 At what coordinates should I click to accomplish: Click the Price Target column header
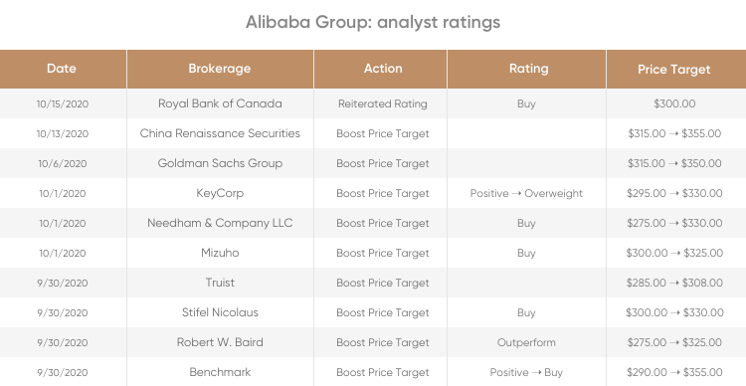(676, 69)
